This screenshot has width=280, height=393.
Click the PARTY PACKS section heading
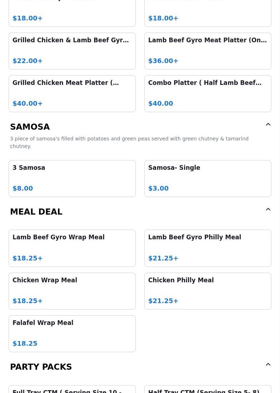(41, 367)
